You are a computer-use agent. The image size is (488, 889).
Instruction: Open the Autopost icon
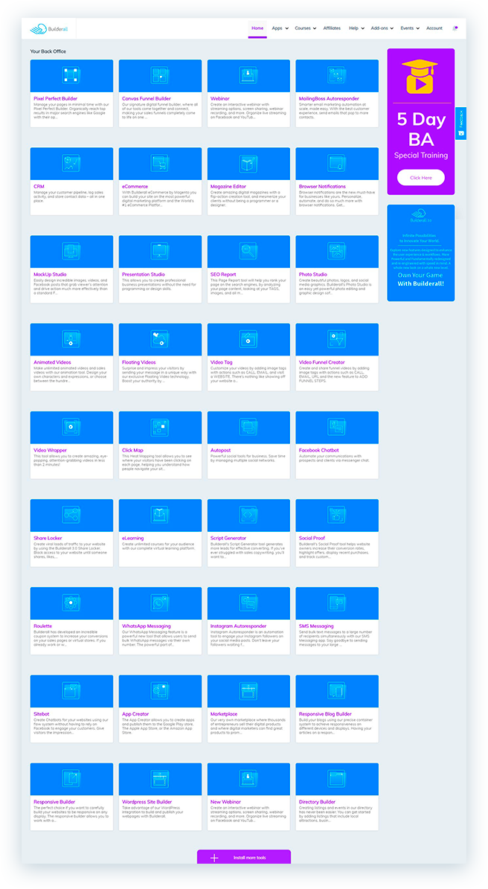point(248,426)
